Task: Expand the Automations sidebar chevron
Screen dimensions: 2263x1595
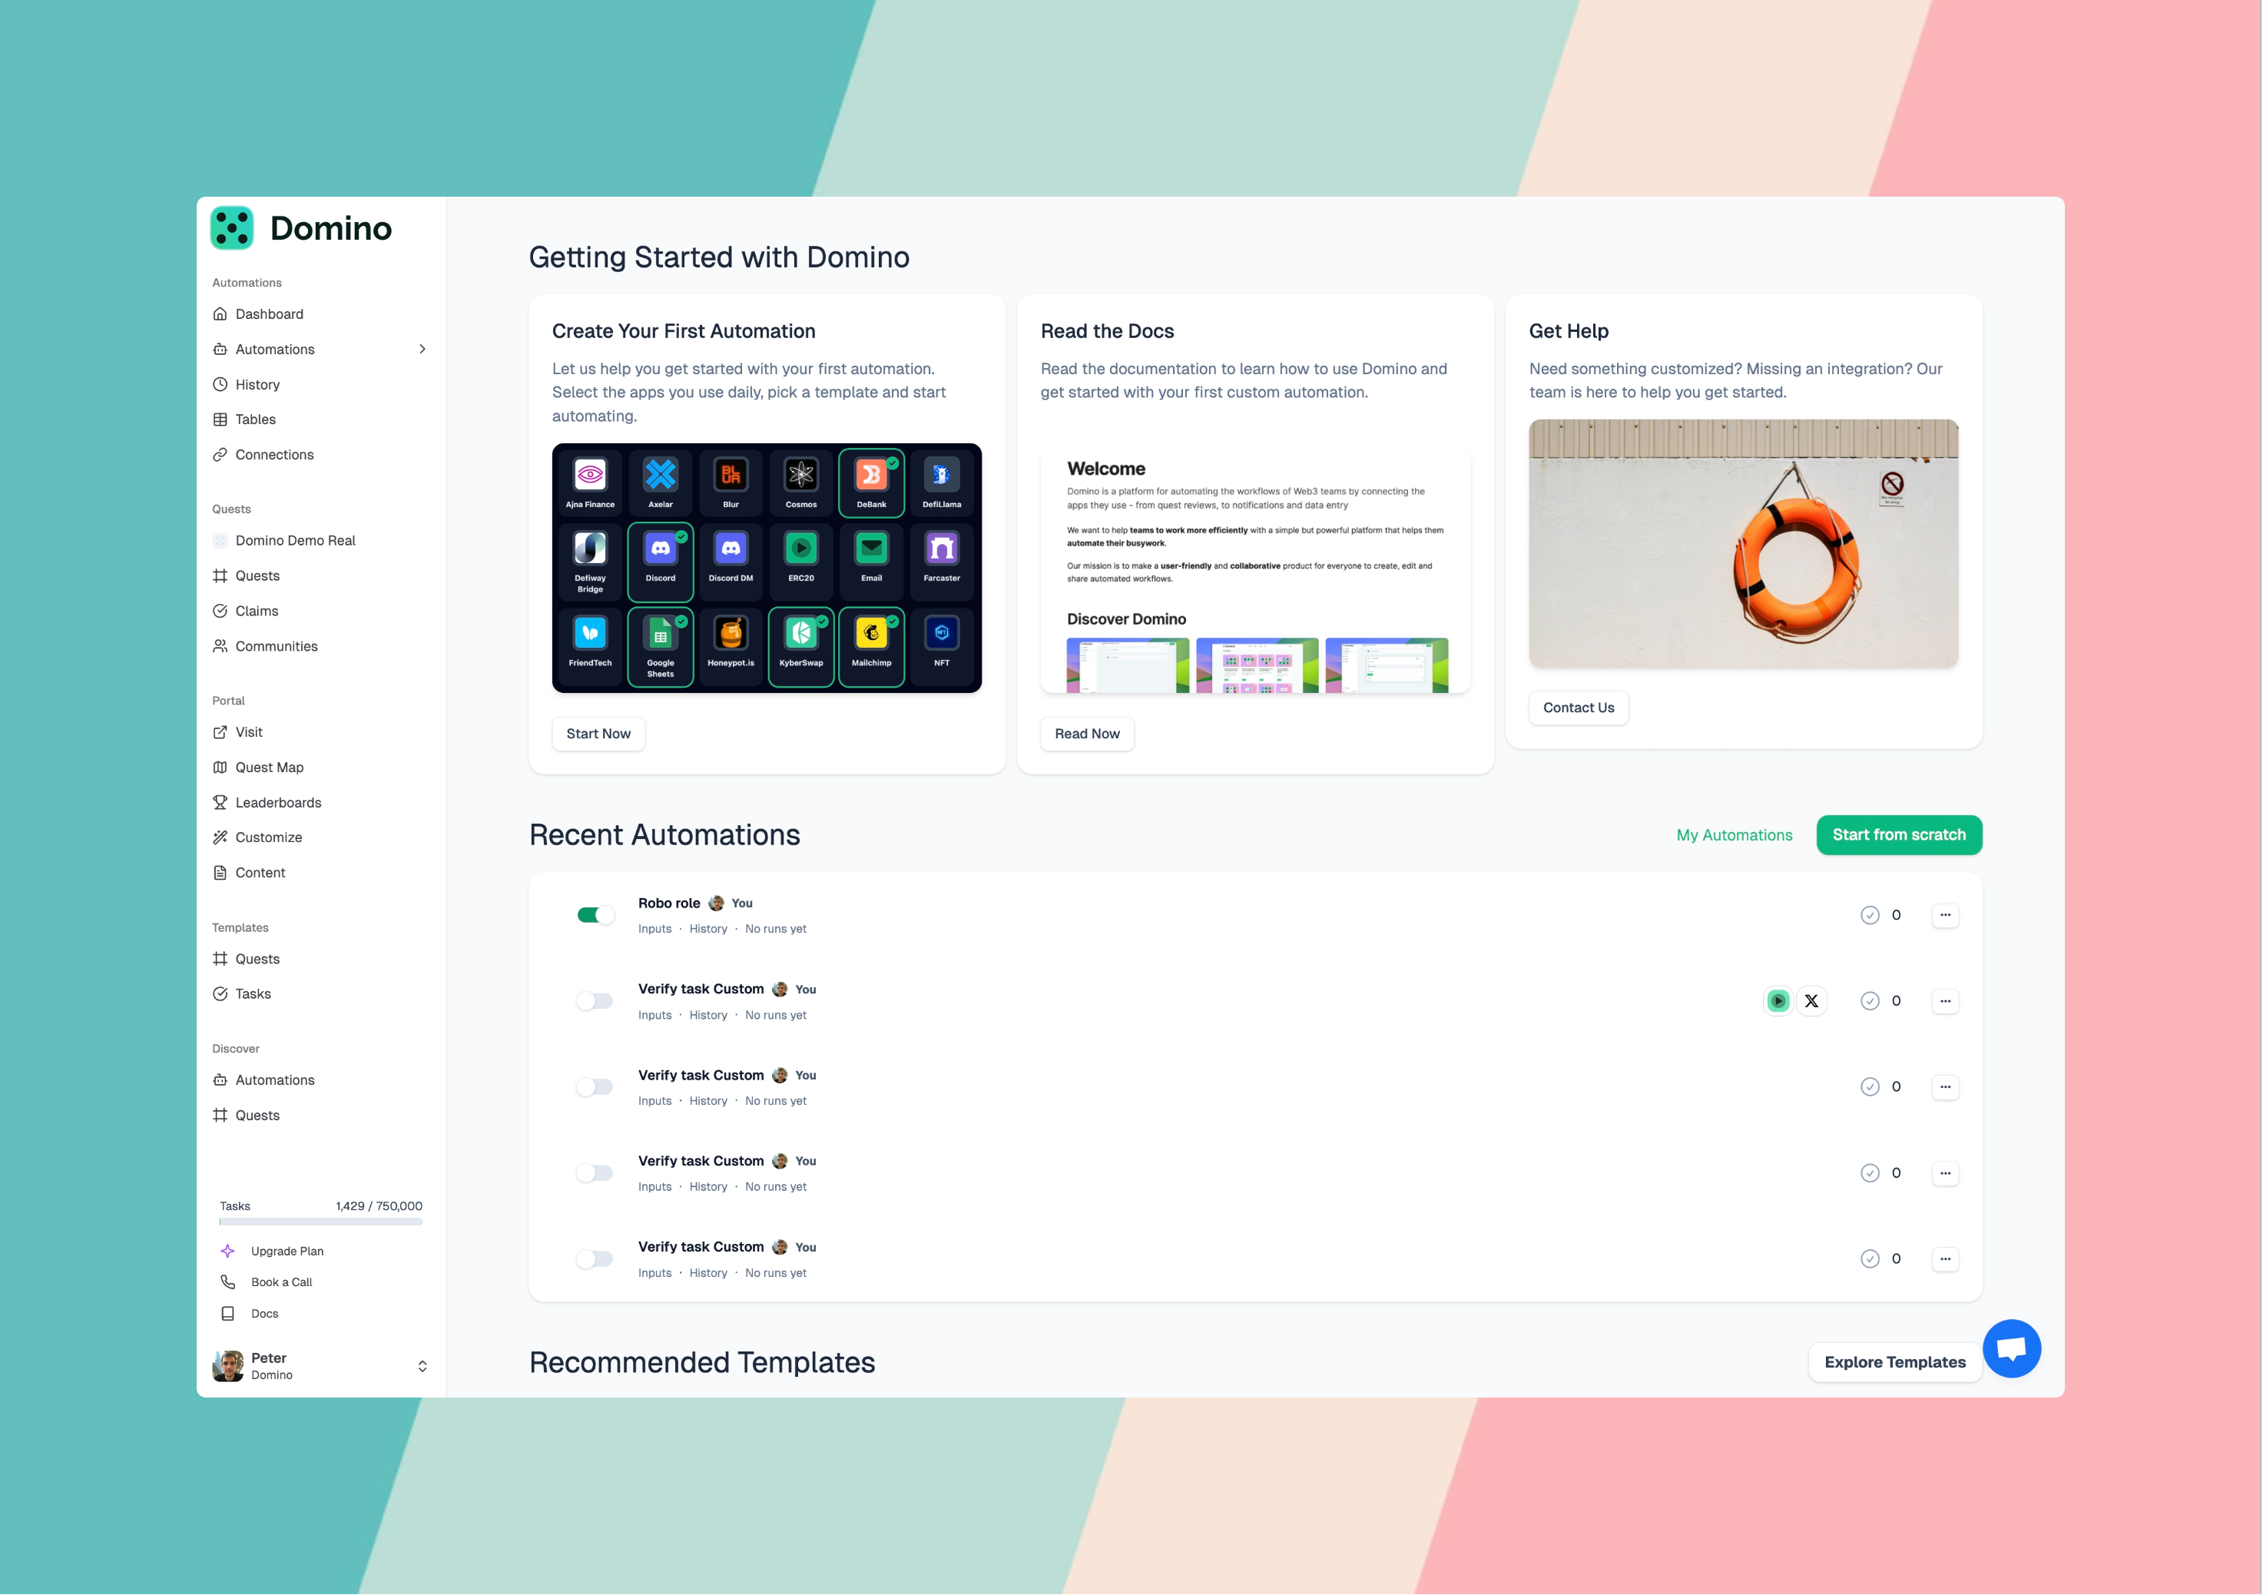Action: pyautogui.click(x=422, y=349)
